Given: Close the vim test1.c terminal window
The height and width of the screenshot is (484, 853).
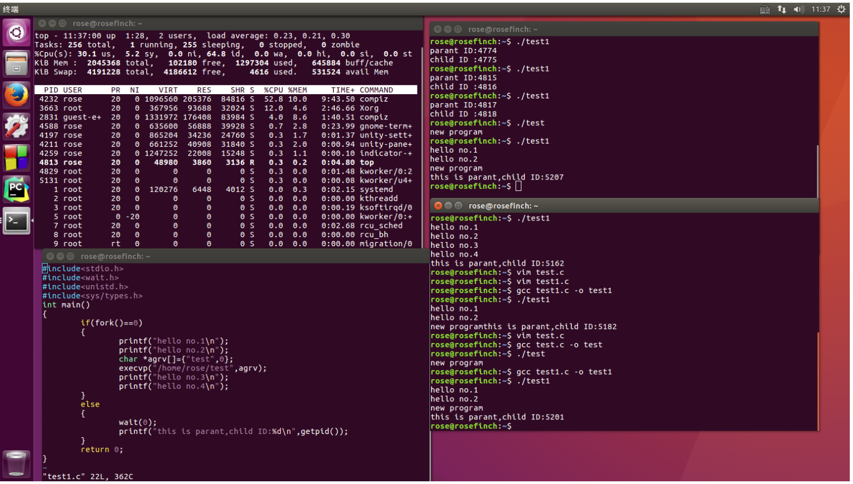Looking at the screenshot, I should point(50,257).
